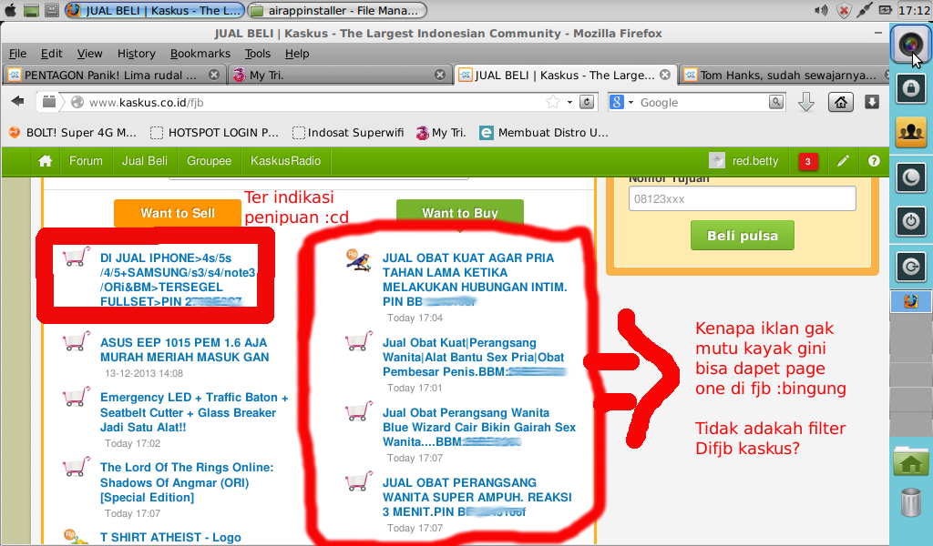Open the Emergency LED + Traffic Baton listing
Viewport: 933px width, 546px height.
click(194, 412)
